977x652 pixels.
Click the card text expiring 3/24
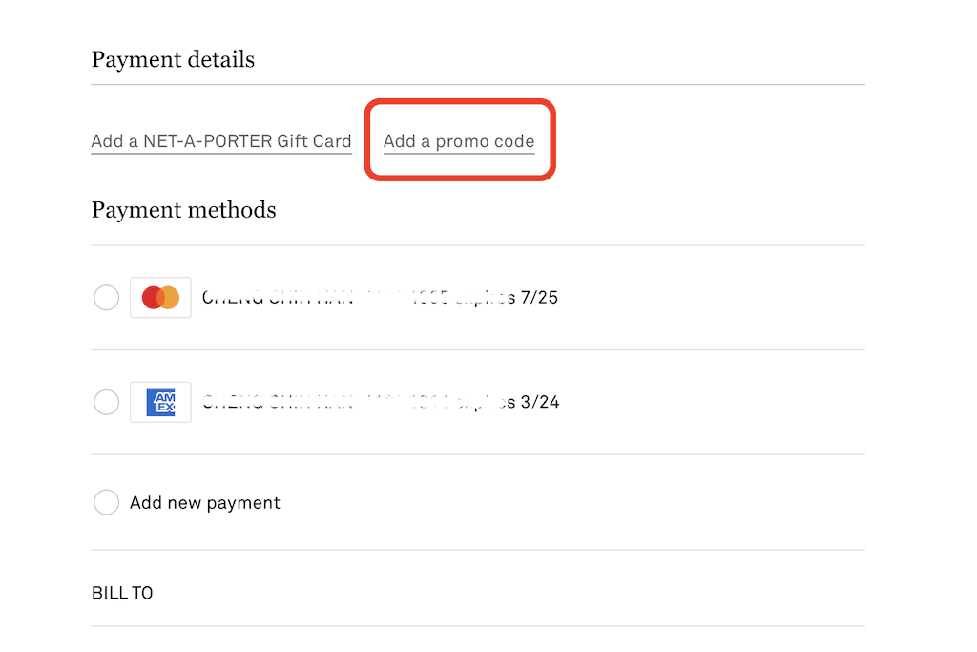381,402
